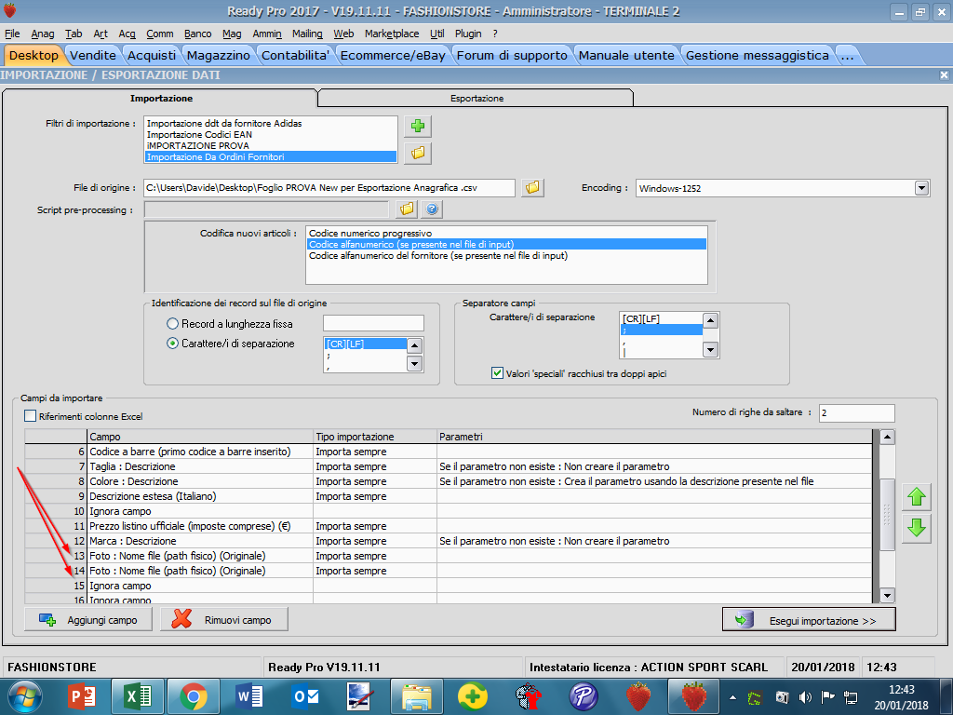Show more tabs via the '...' tab
Image resolution: width=953 pixels, height=715 pixels.
coord(847,55)
